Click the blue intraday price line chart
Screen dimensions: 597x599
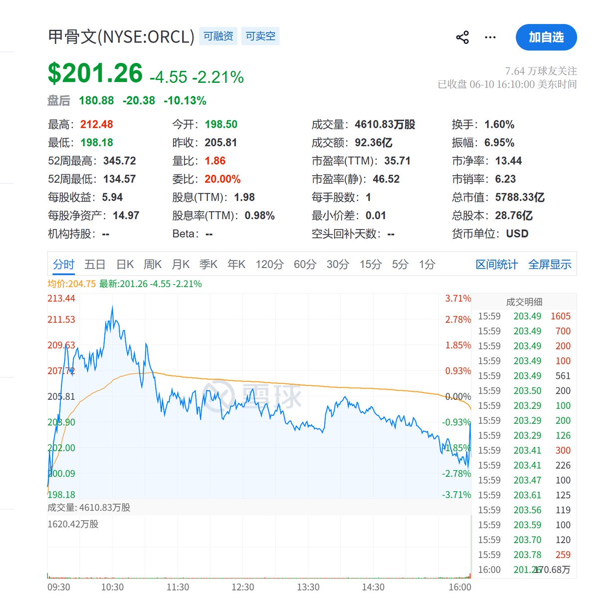click(x=259, y=397)
